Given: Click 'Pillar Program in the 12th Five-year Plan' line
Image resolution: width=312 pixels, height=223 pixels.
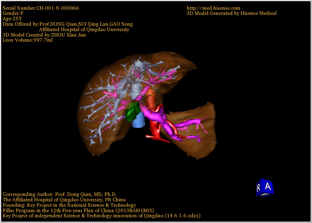Looking at the screenshot, I should coord(78,210).
